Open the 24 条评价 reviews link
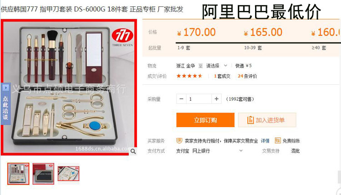The image size is (341, 195). [x=247, y=76]
